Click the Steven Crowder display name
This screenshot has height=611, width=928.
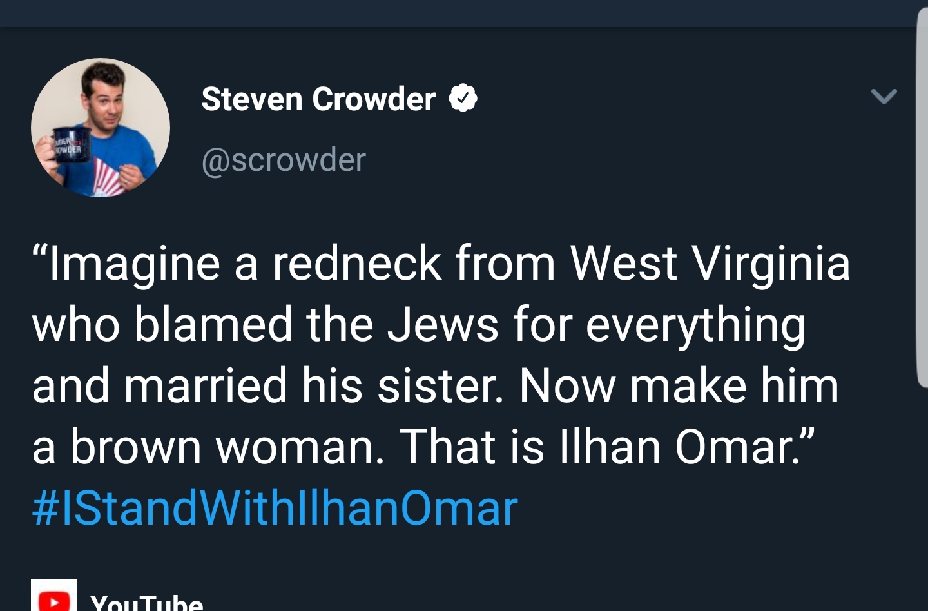pyautogui.click(x=318, y=99)
